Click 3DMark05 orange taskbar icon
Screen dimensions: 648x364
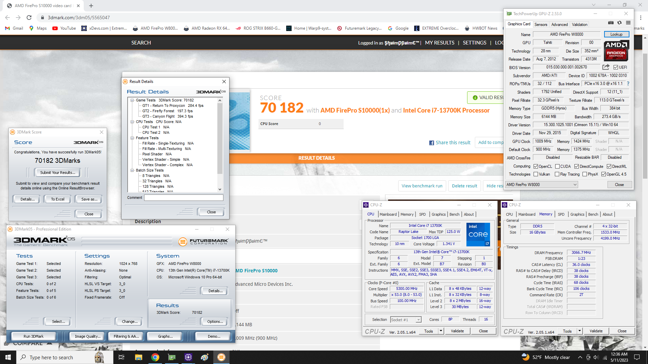[x=221, y=357]
